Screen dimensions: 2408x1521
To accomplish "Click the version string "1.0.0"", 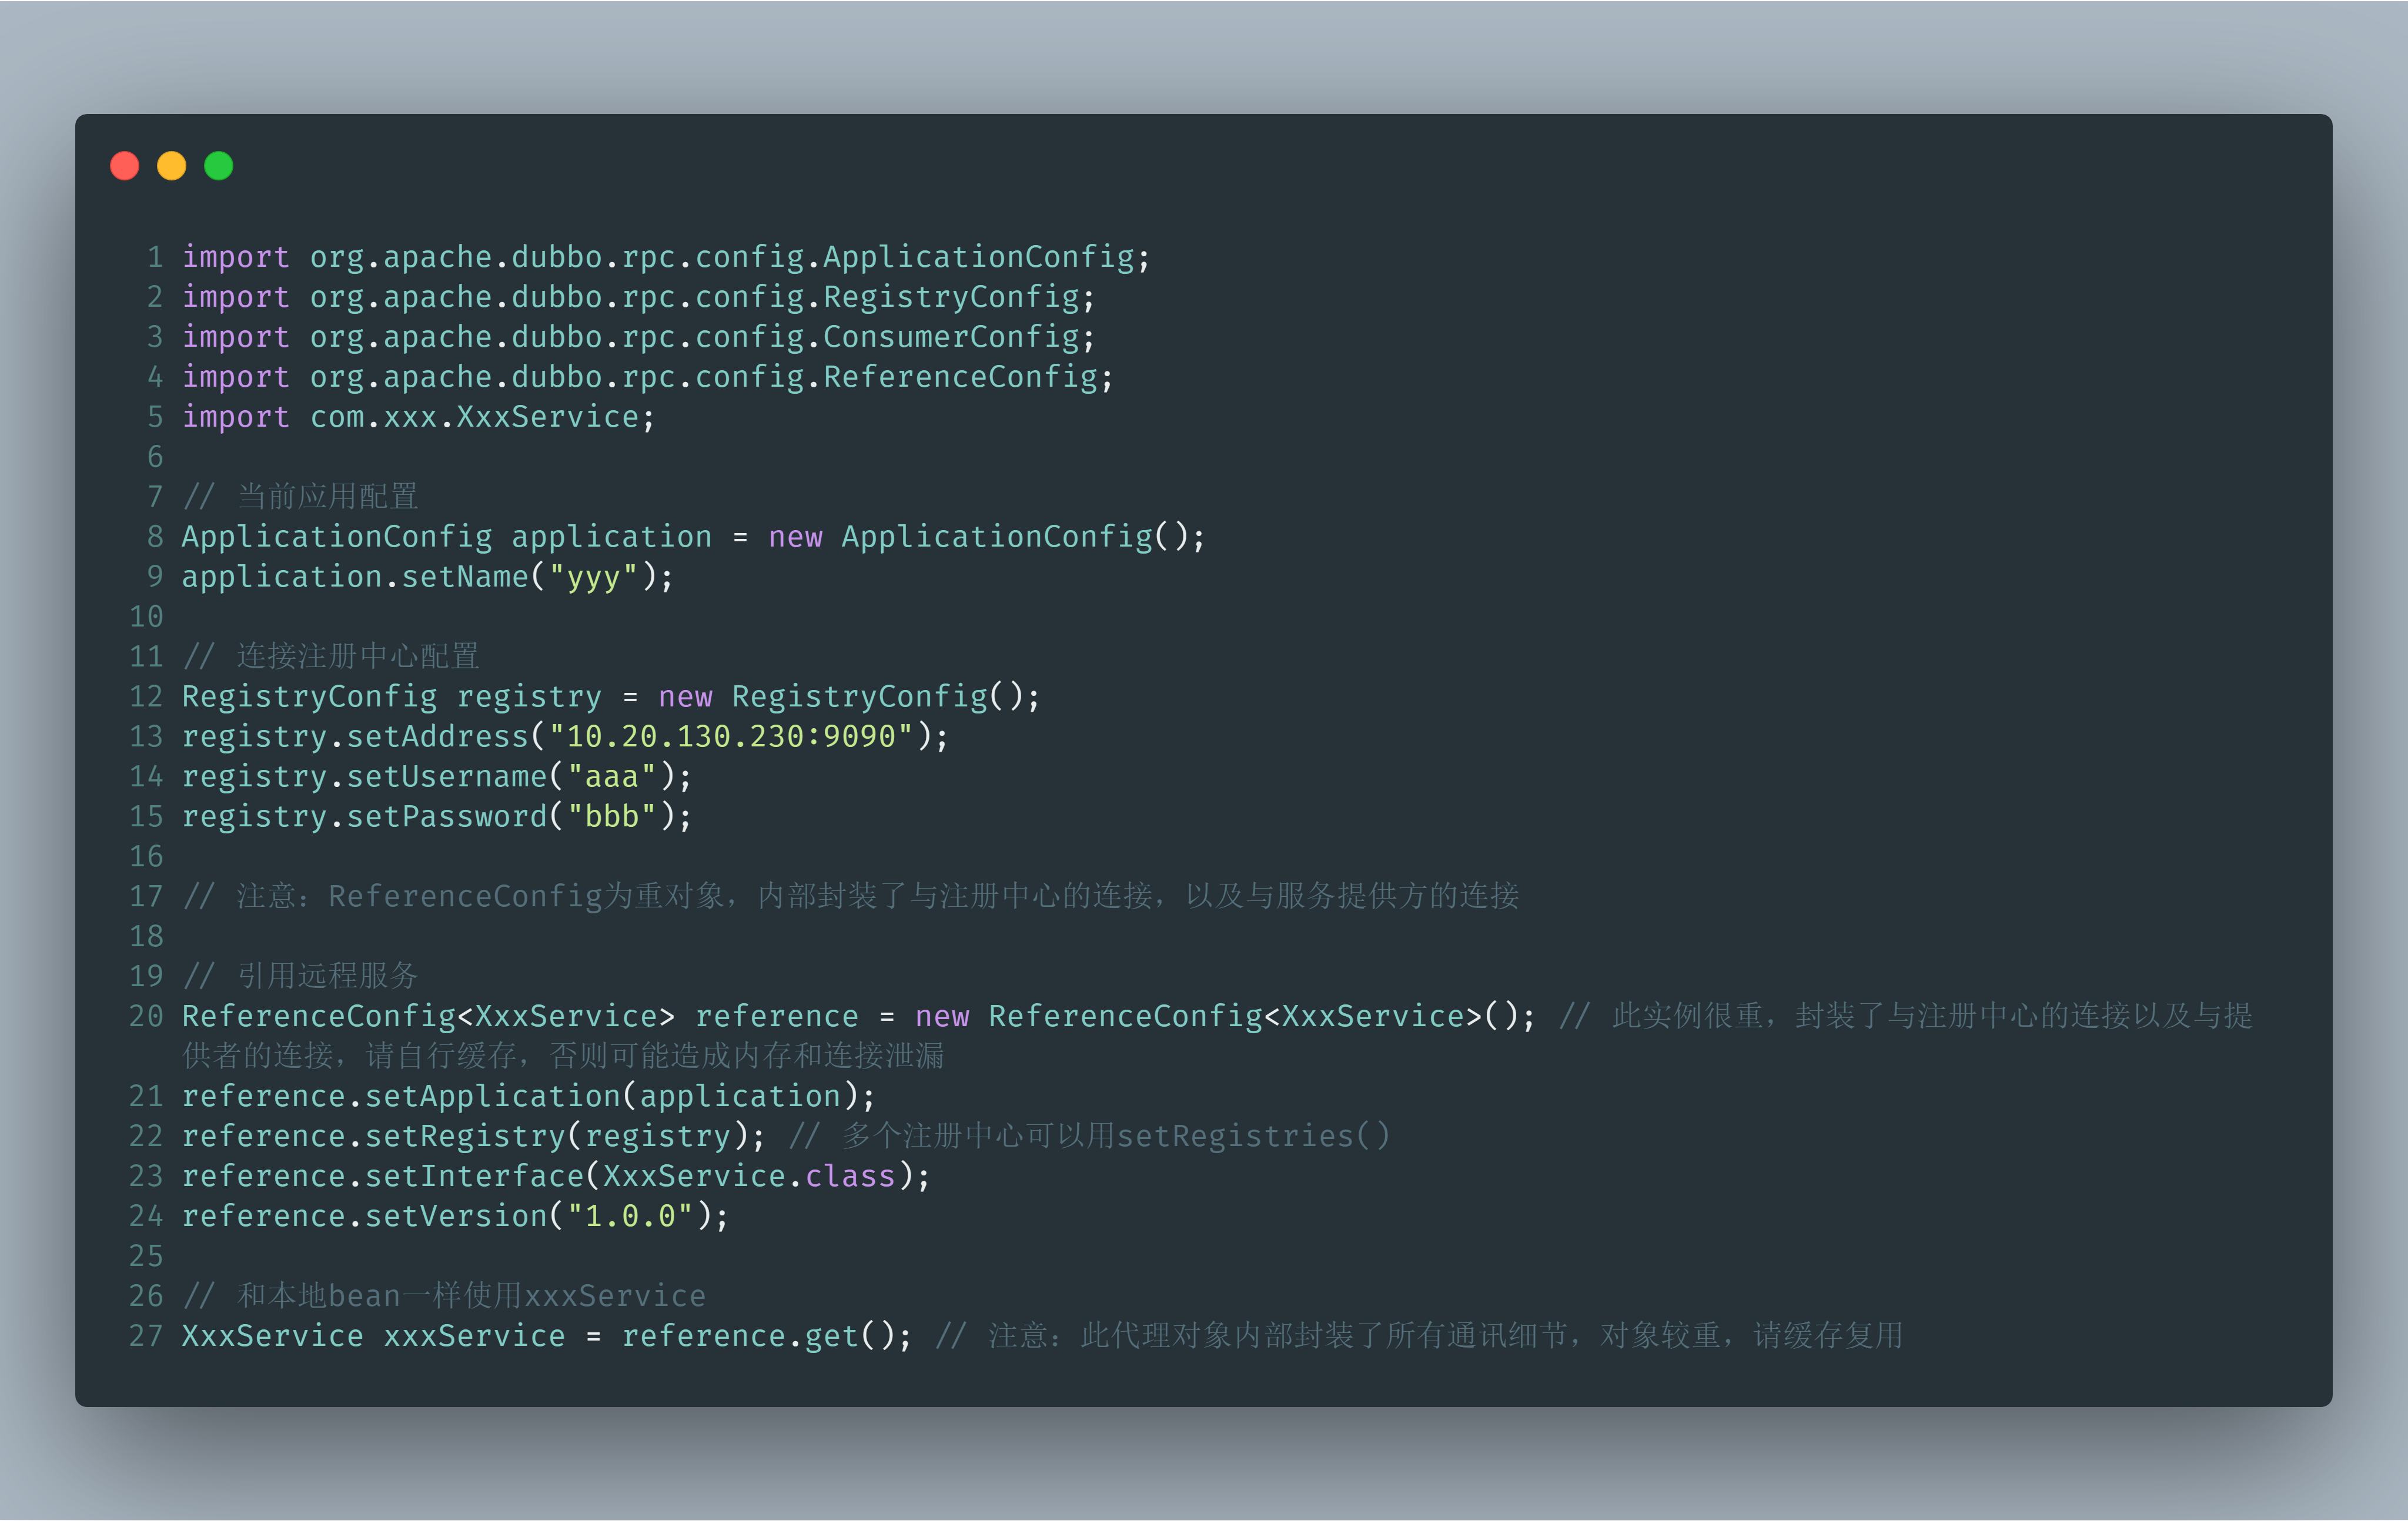I will 630,1216.
